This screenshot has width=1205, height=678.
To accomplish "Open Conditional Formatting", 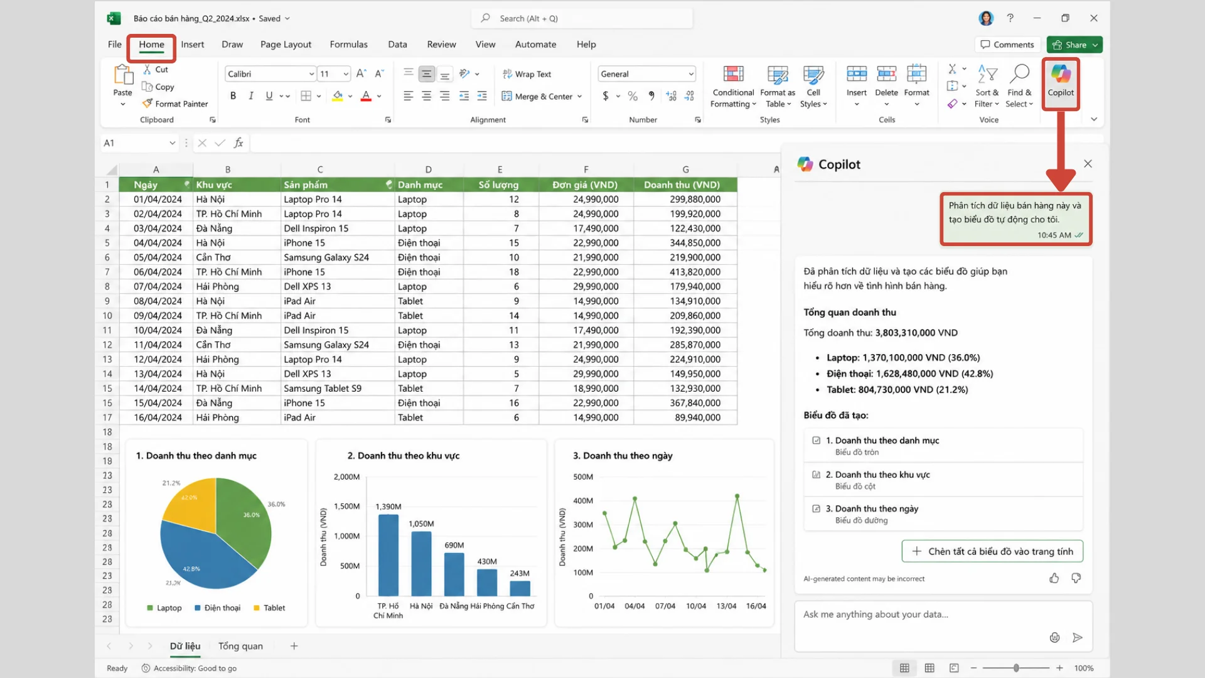I will (733, 87).
